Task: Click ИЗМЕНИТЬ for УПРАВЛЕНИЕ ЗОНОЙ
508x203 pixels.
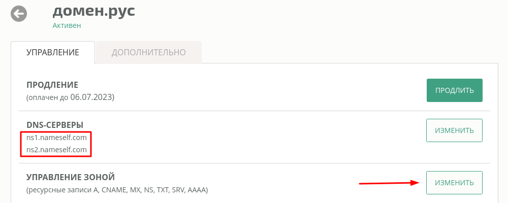Action: click(x=455, y=183)
